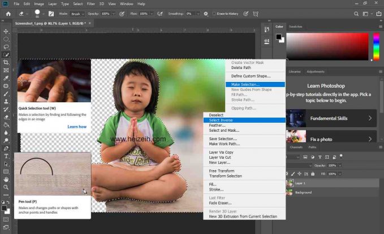Open the History panel icon
Viewport: 384px width, 234px height.
tap(267, 30)
